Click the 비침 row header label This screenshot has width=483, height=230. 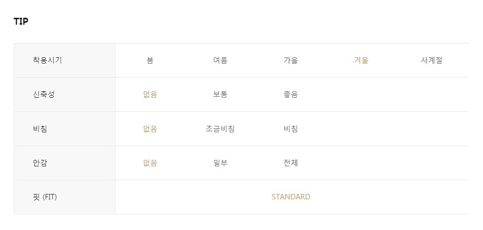[x=40, y=128]
